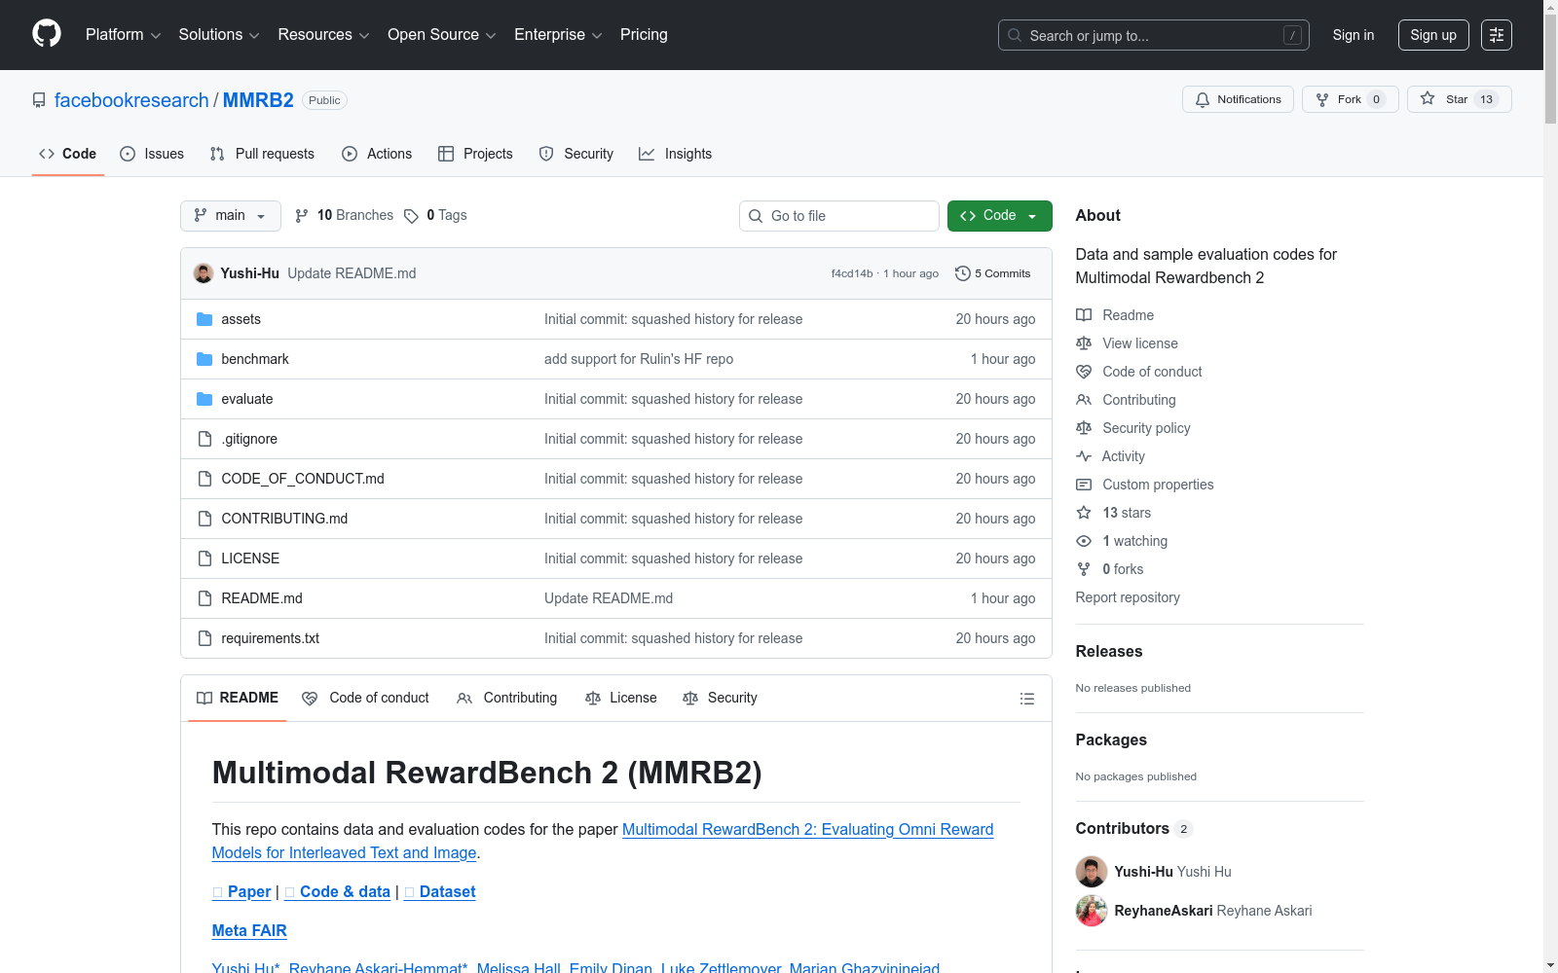Open the green Code clone dropdown
Screen dimensions: 1558x973
[999, 216]
